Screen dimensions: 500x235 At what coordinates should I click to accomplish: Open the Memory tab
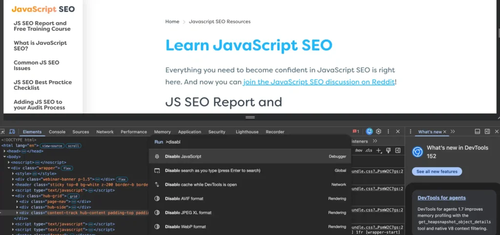[x=162, y=132]
